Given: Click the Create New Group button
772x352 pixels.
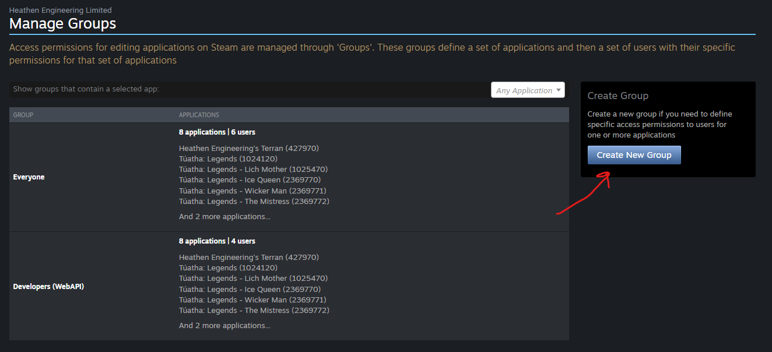Looking at the screenshot, I should pos(634,155).
